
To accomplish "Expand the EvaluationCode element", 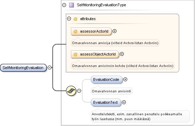I will pyautogui.click(x=125, y=79).
